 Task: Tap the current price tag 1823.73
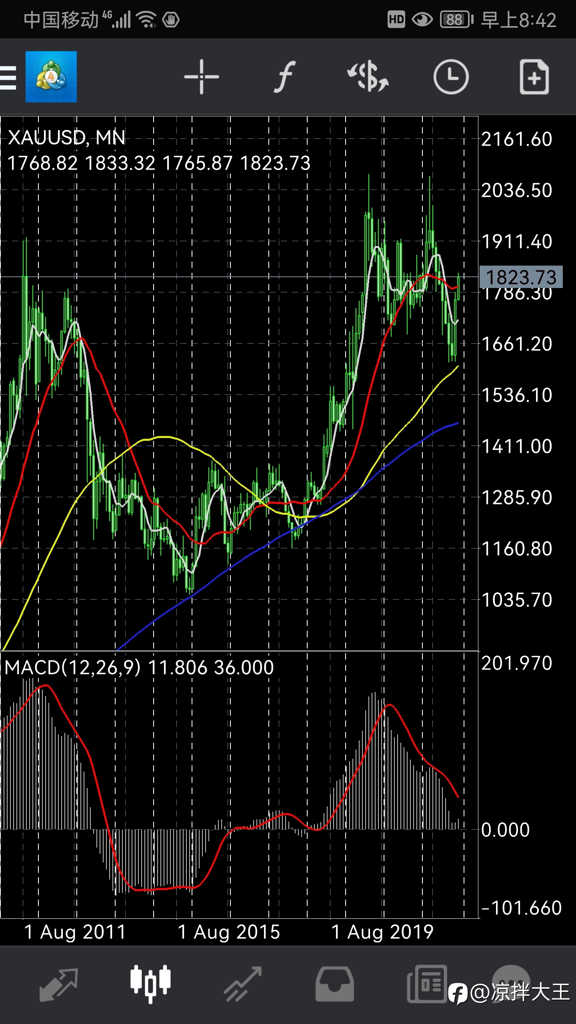coord(521,277)
